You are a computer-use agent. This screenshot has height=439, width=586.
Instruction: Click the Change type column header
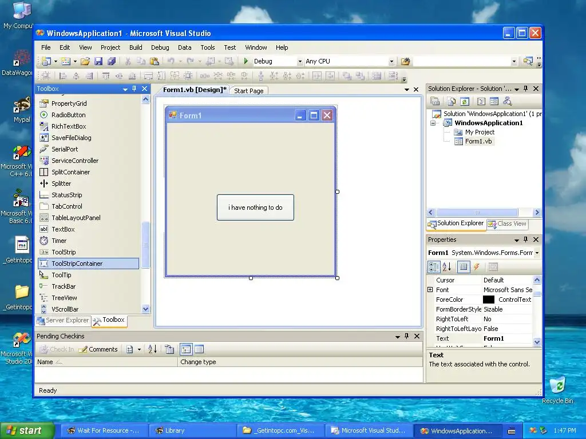pyautogui.click(x=300, y=362)
